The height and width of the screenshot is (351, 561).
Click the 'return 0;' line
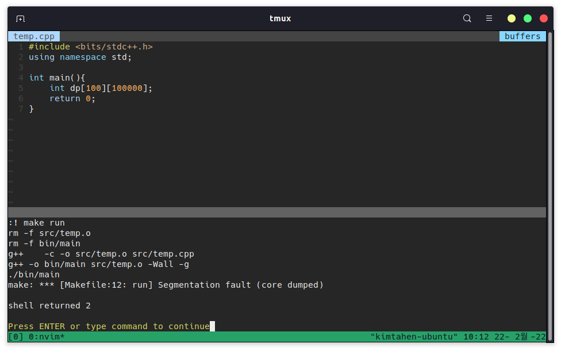coord(72,99)
